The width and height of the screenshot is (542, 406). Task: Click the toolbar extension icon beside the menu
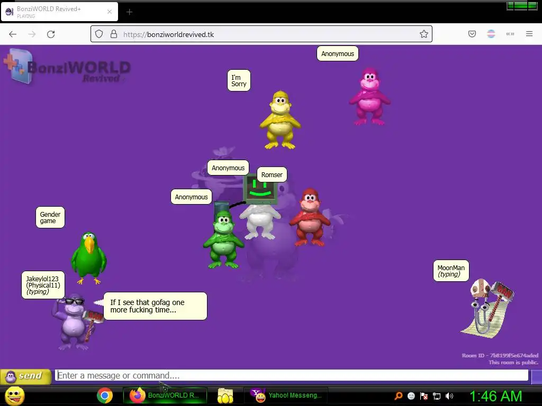pyautogui.click(x=510, y=34)
